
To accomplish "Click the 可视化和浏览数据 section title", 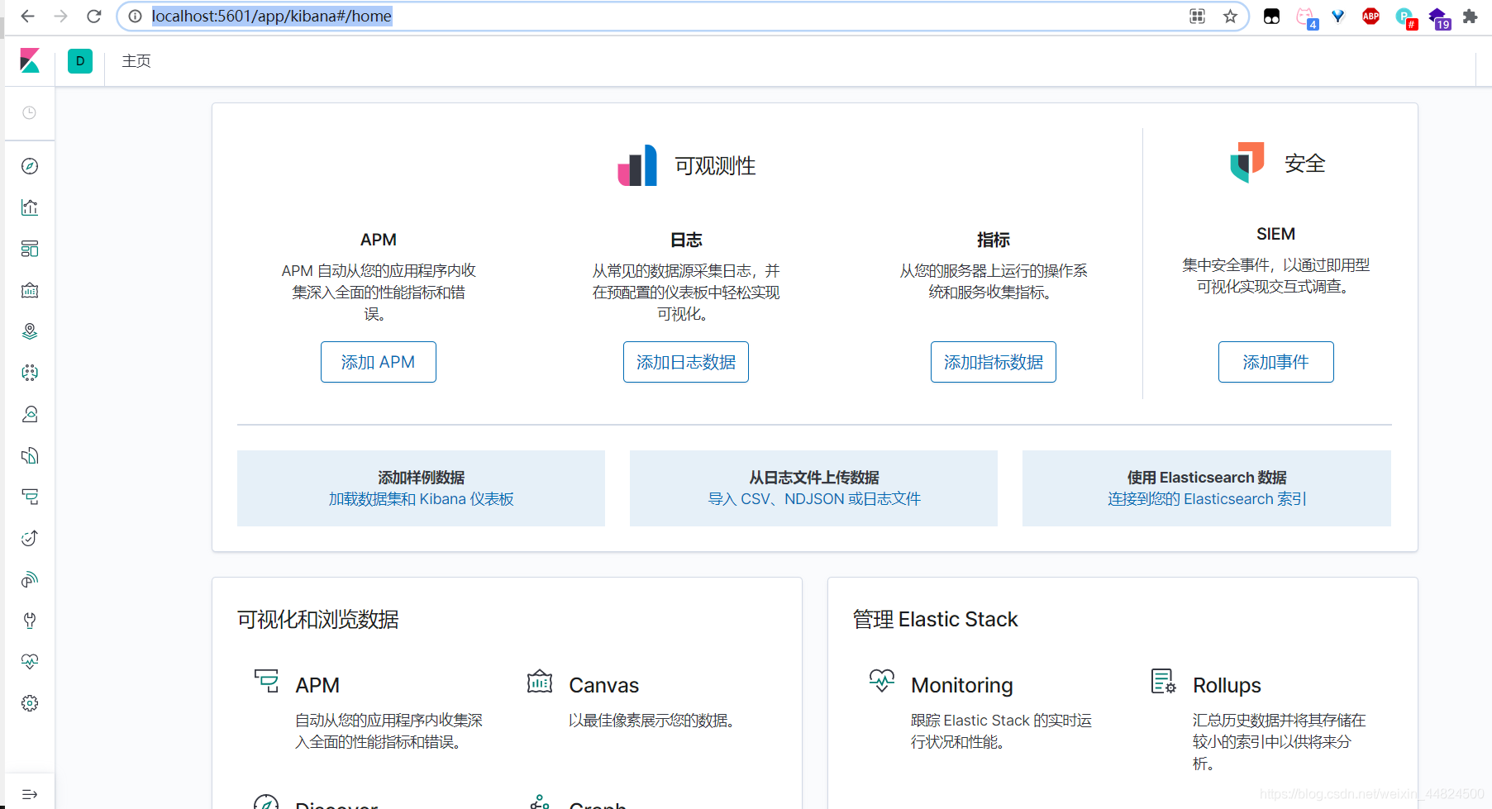I will click(x=318, y=619).
